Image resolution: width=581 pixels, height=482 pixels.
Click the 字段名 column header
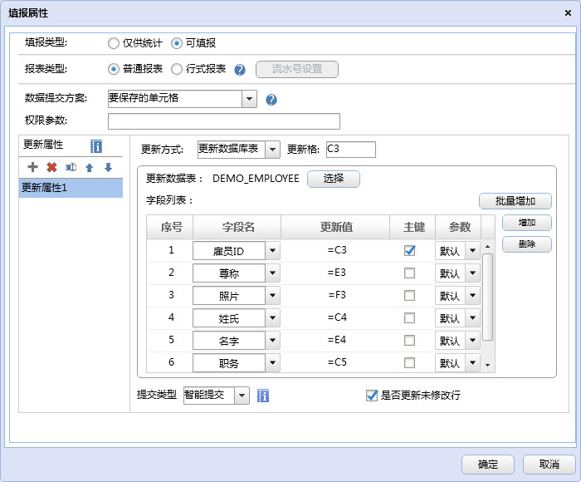point(237,227)
